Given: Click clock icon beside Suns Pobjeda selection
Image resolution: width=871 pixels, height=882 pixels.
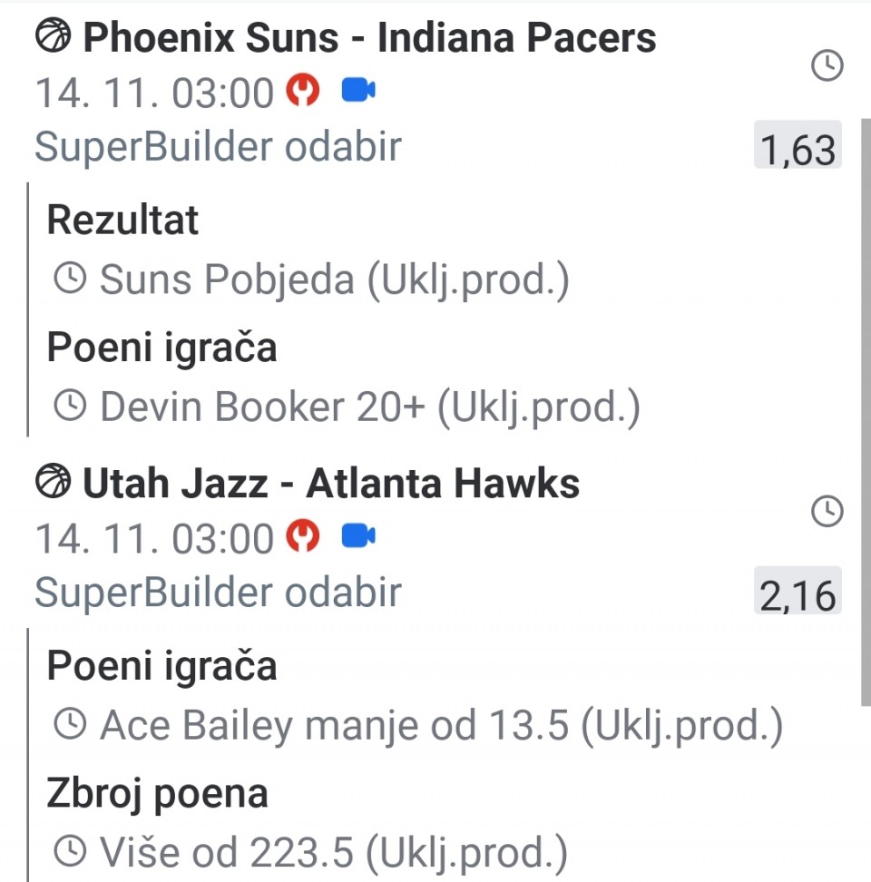Looking at the screenshot, I should (x=71, y=279).
